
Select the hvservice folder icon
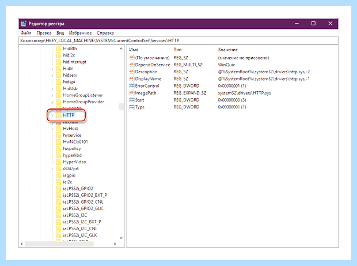59,135
